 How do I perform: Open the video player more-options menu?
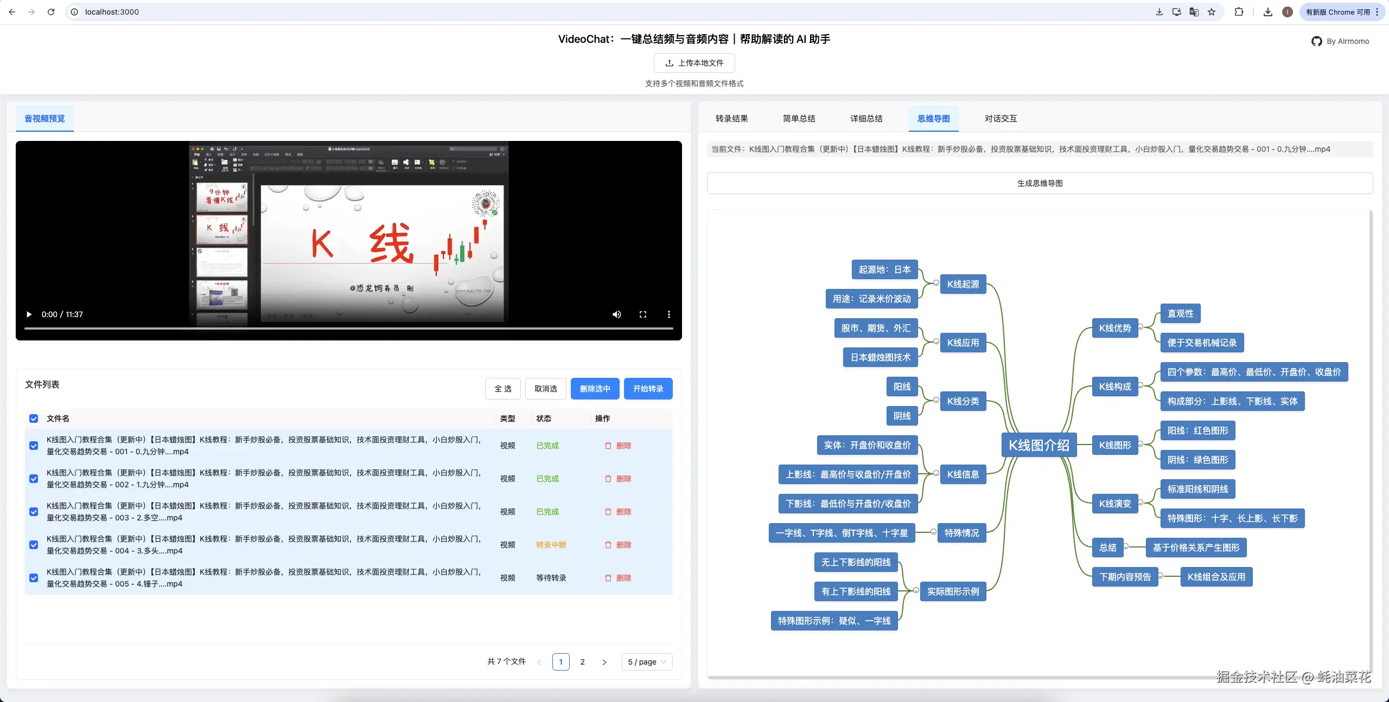click(668, 314)
